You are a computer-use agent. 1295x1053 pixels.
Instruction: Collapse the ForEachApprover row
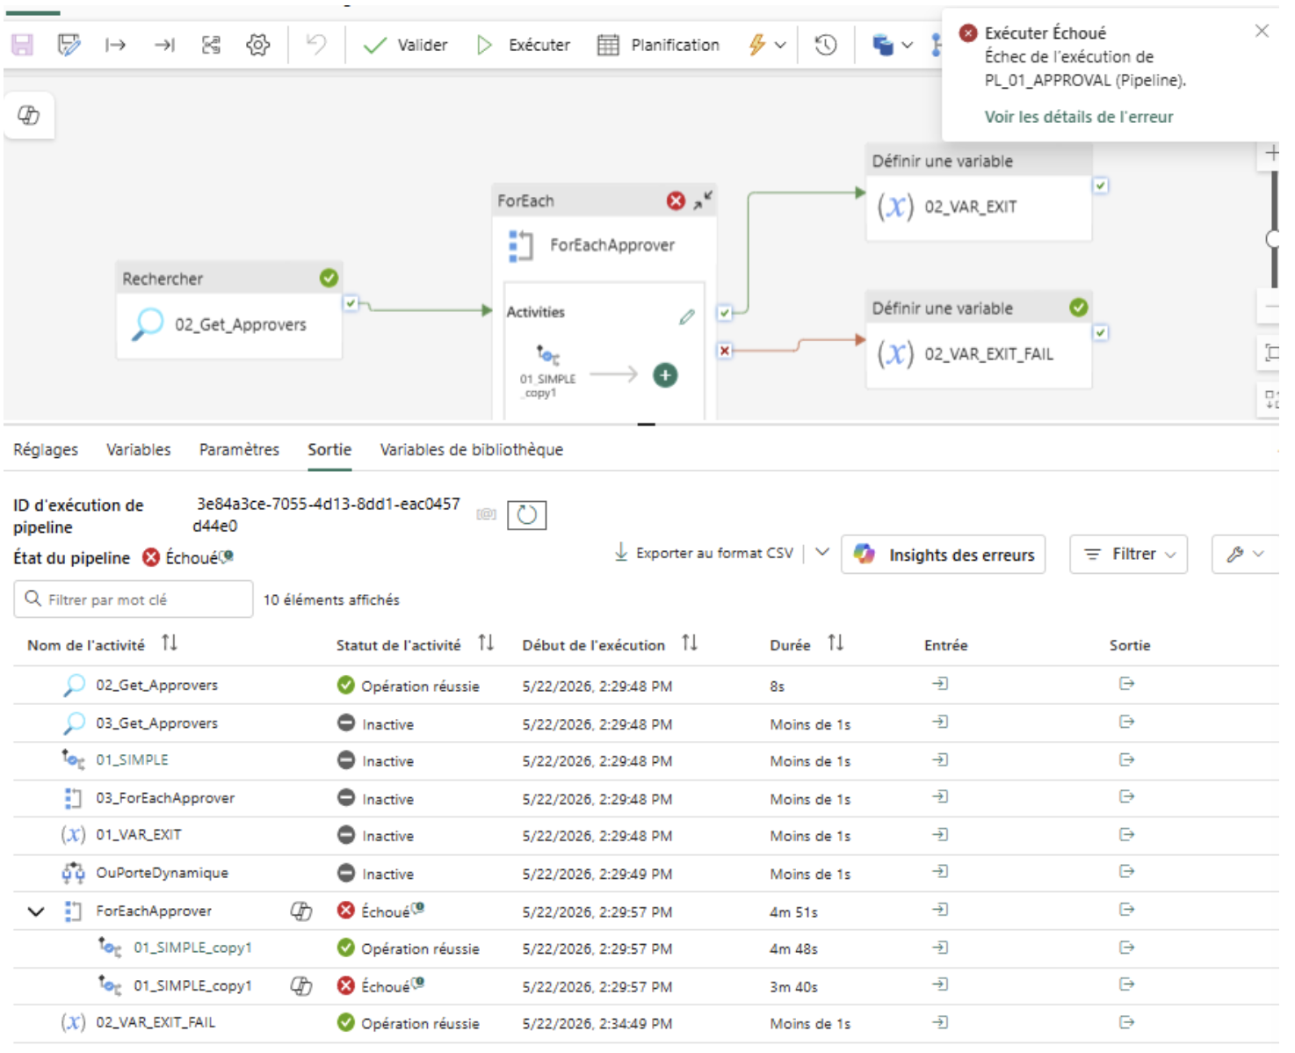click(x=36, y=911)
